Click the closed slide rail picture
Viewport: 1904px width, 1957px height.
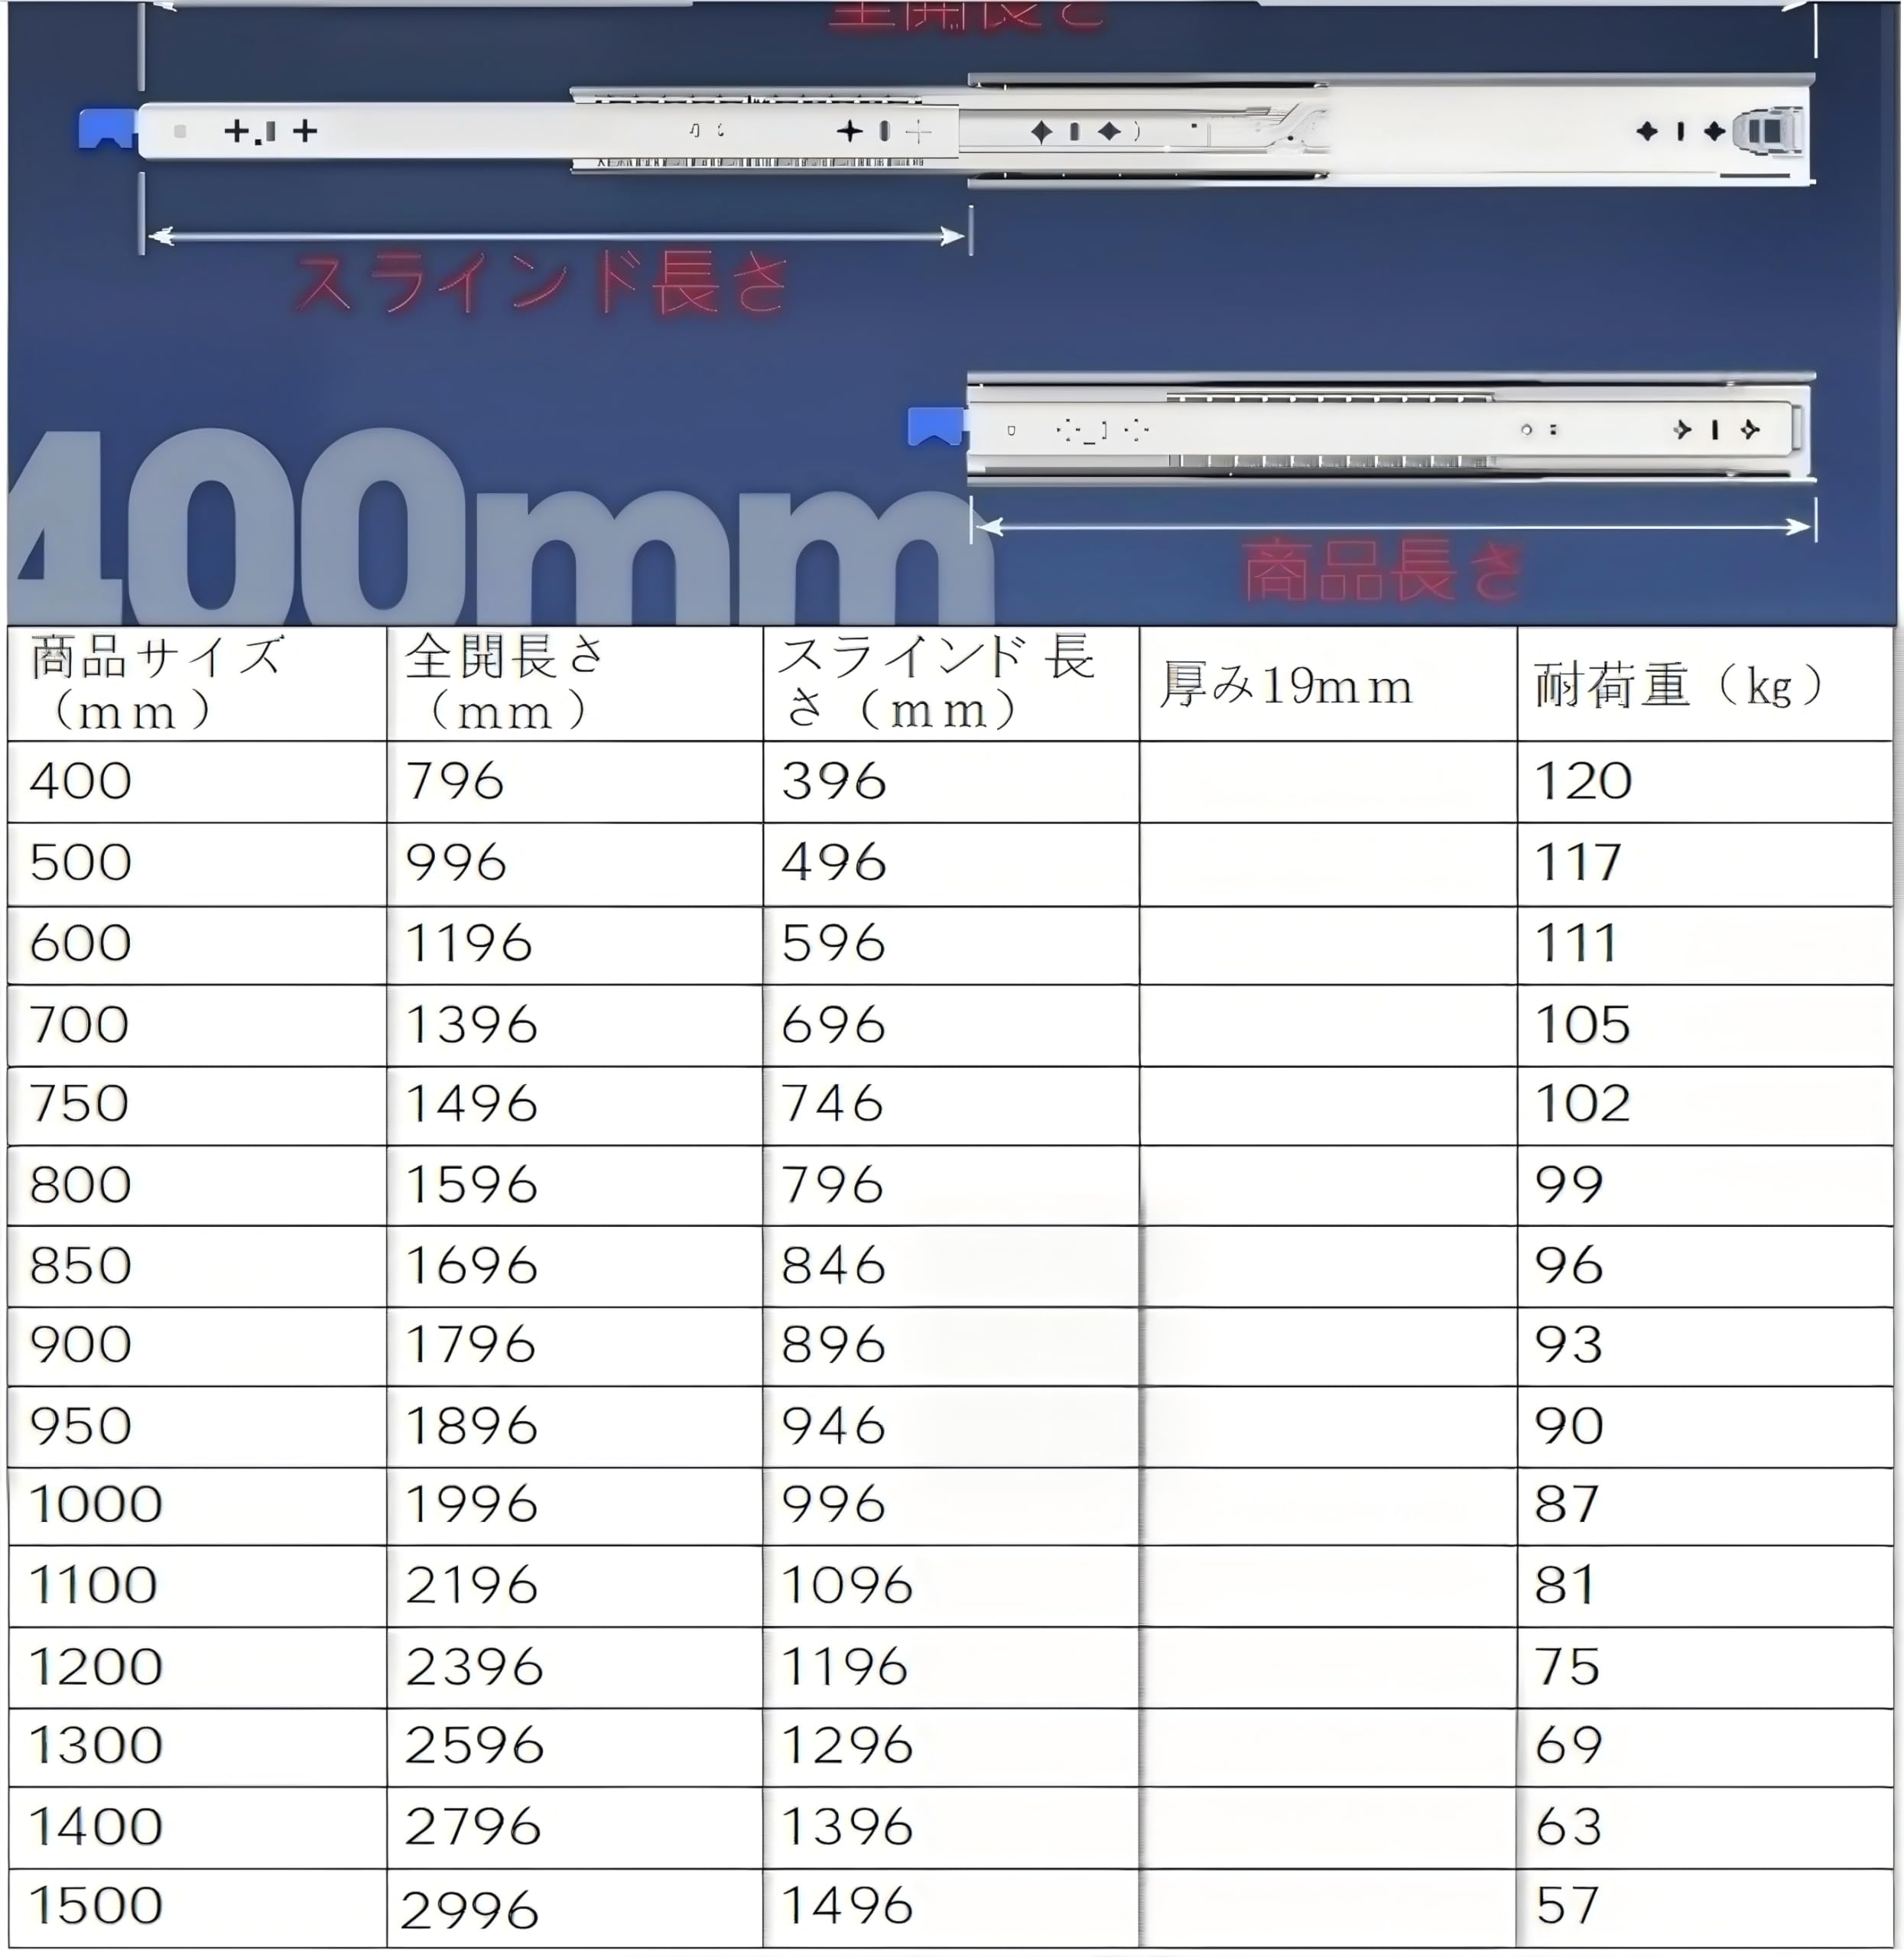(1361, 430)
